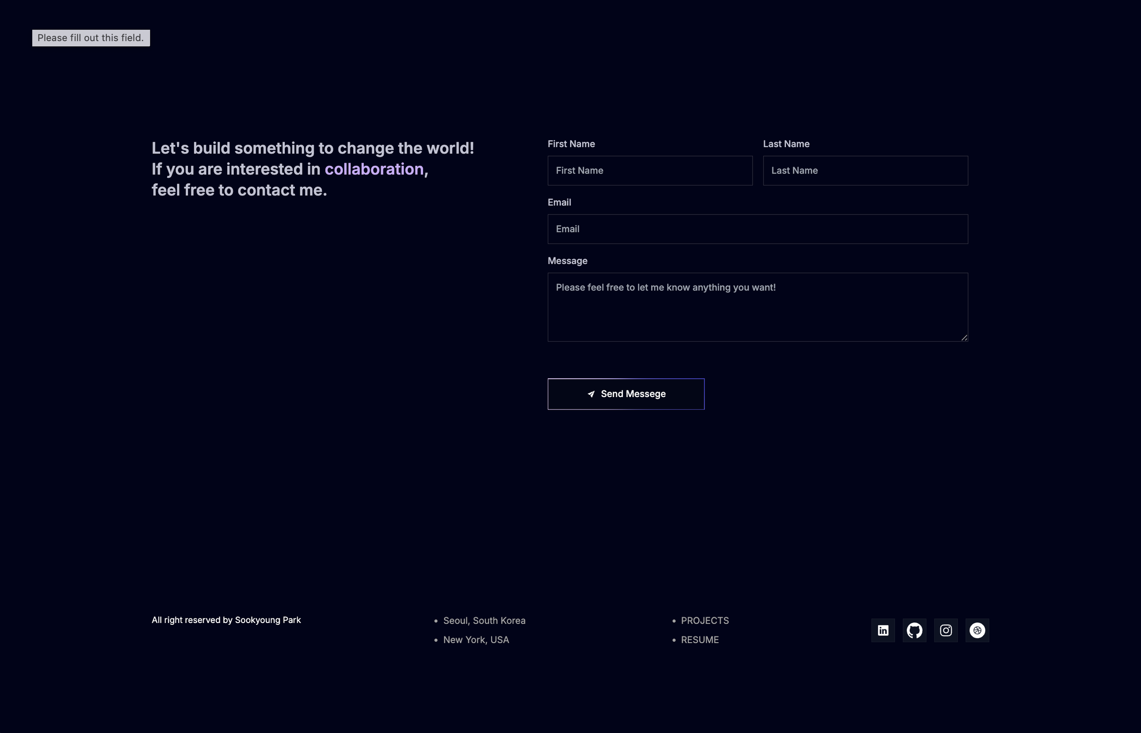The image size is (1141, 733).
Task: Click the Send Messege button
Action: (x=633, y=394)
